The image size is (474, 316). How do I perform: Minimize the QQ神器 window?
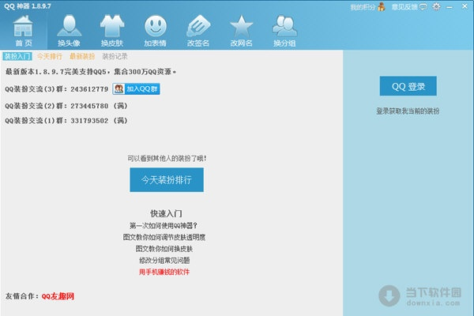[x=450, y=7]
